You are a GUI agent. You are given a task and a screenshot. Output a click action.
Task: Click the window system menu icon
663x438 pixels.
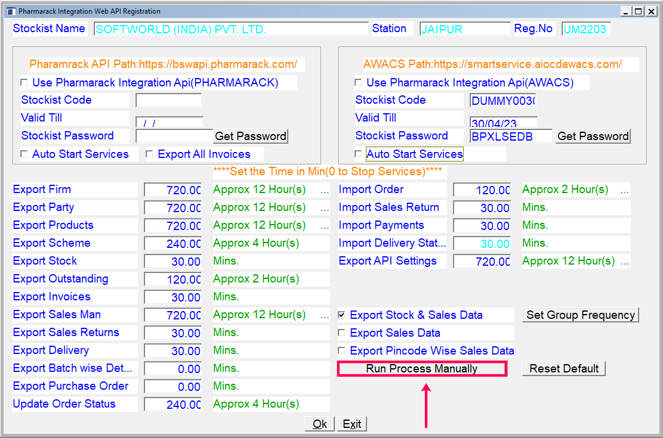pos(11,11)
